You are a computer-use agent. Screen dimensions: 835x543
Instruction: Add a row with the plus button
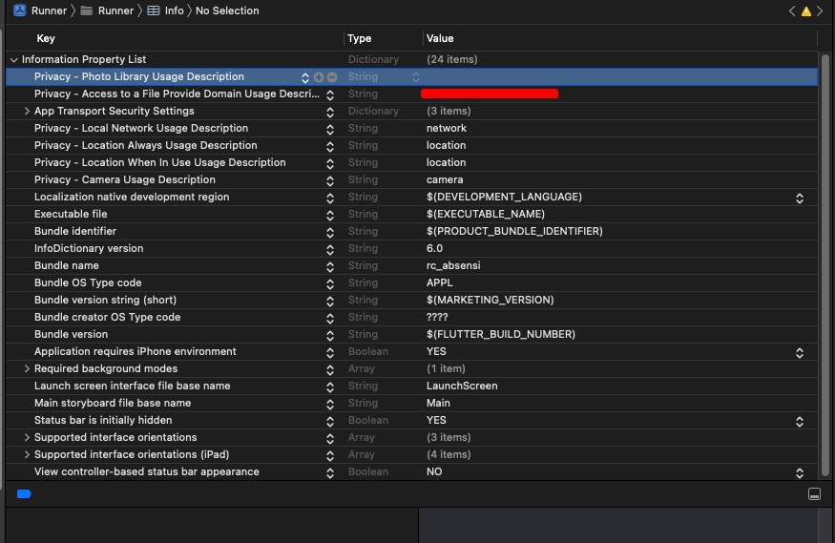(319, 77)
